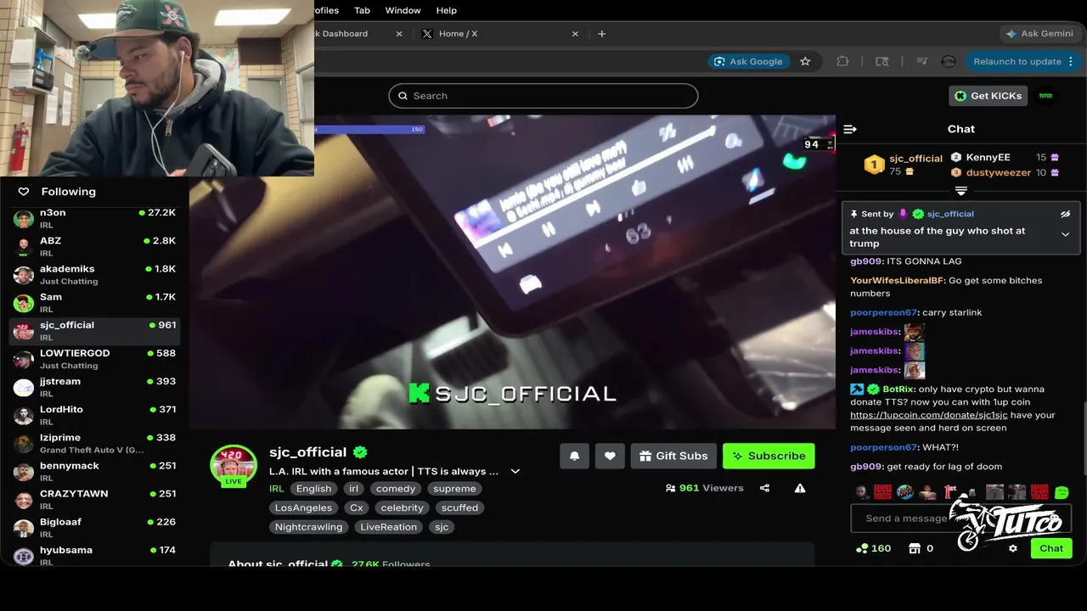Toggle the notification bell for sjc_official
Screen dimensions: 1087x611
pyautogui.click(x=574, y=456)
